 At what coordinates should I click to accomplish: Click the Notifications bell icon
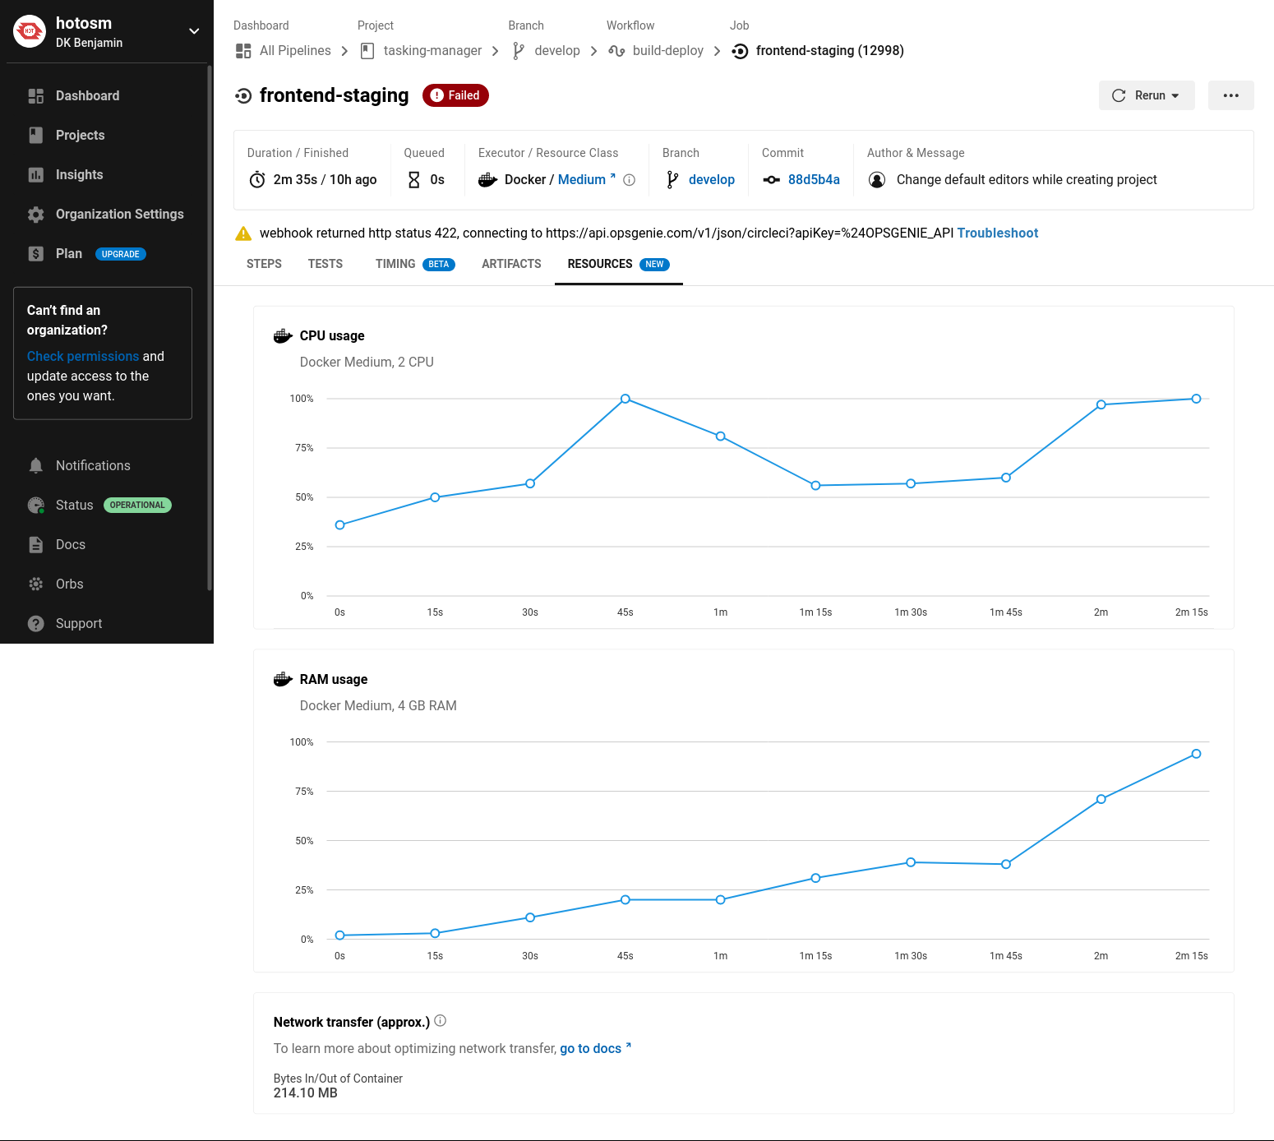pos(36,465)
